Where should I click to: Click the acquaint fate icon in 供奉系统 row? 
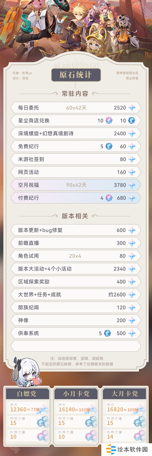point(107,333)
